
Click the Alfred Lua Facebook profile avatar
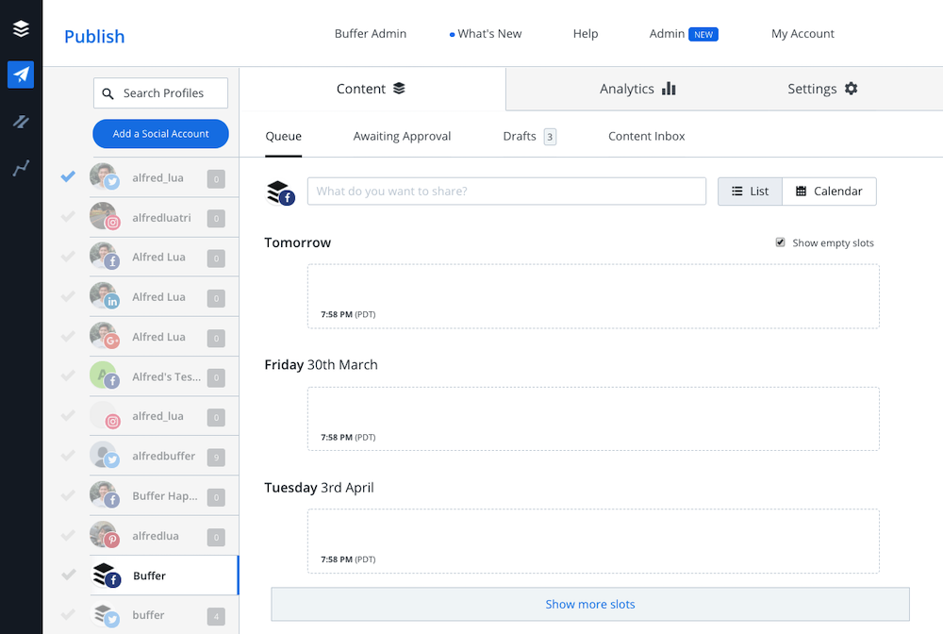pos(105,257)
